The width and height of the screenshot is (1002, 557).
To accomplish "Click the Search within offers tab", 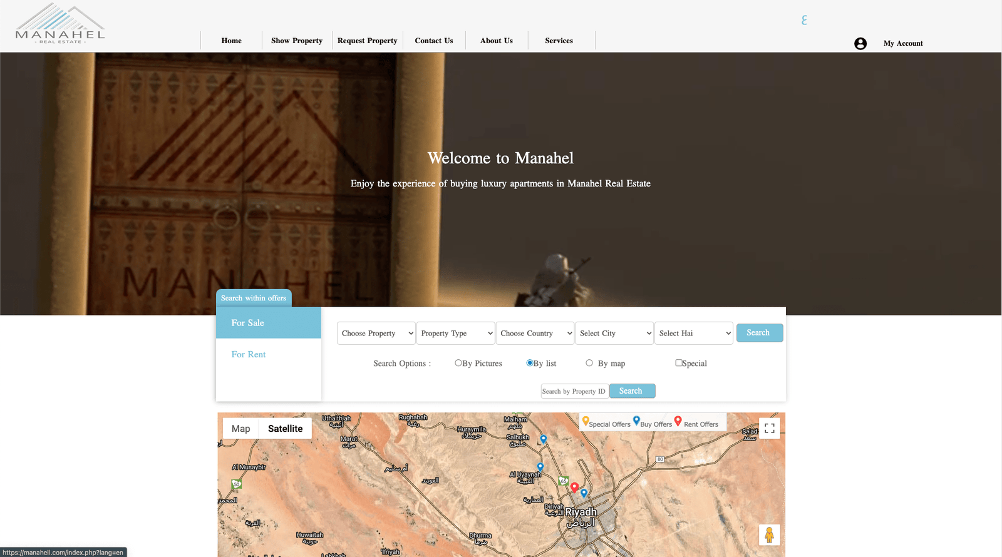I will [254, 298].
